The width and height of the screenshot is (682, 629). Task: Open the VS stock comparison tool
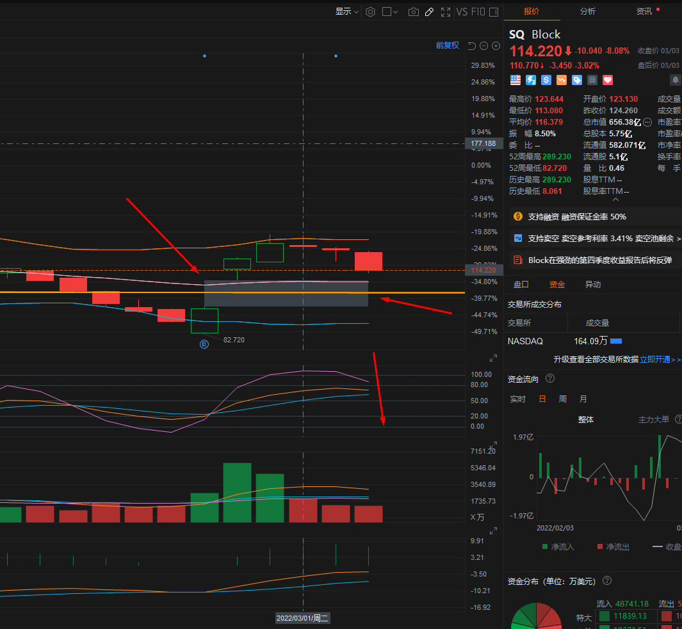(x=462, y=12)
